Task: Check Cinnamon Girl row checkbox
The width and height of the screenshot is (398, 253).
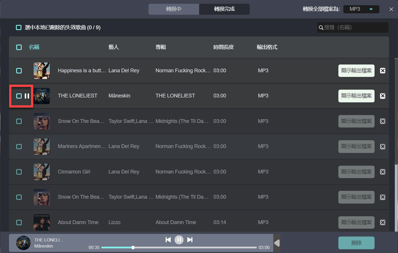Action: 19,172
